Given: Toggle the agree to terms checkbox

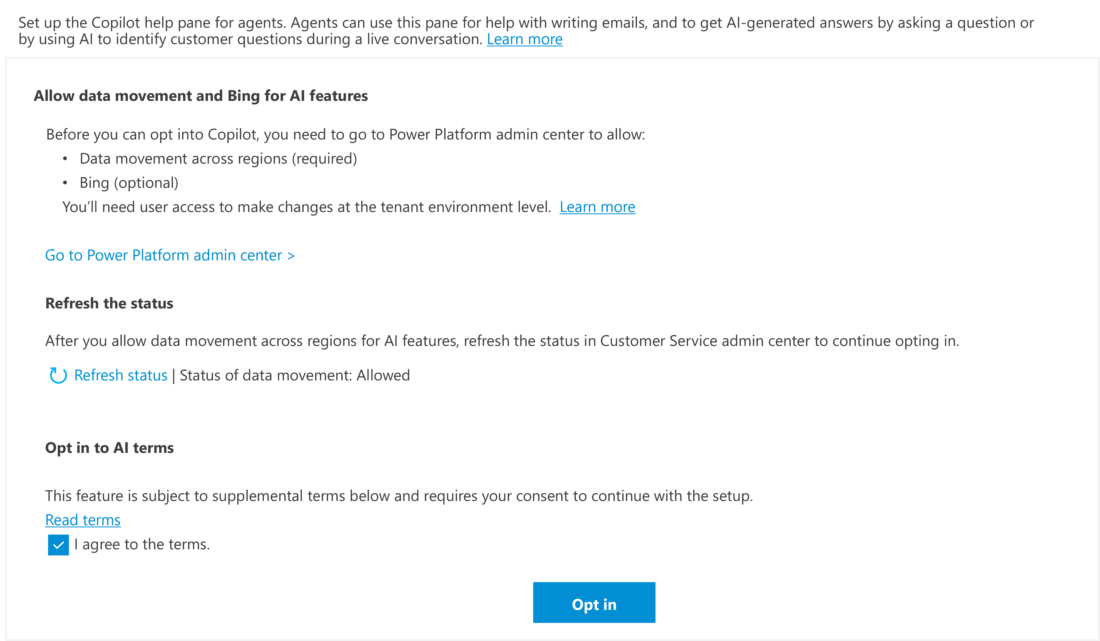Looking at the screenshot, I should [x=58, y=545].
